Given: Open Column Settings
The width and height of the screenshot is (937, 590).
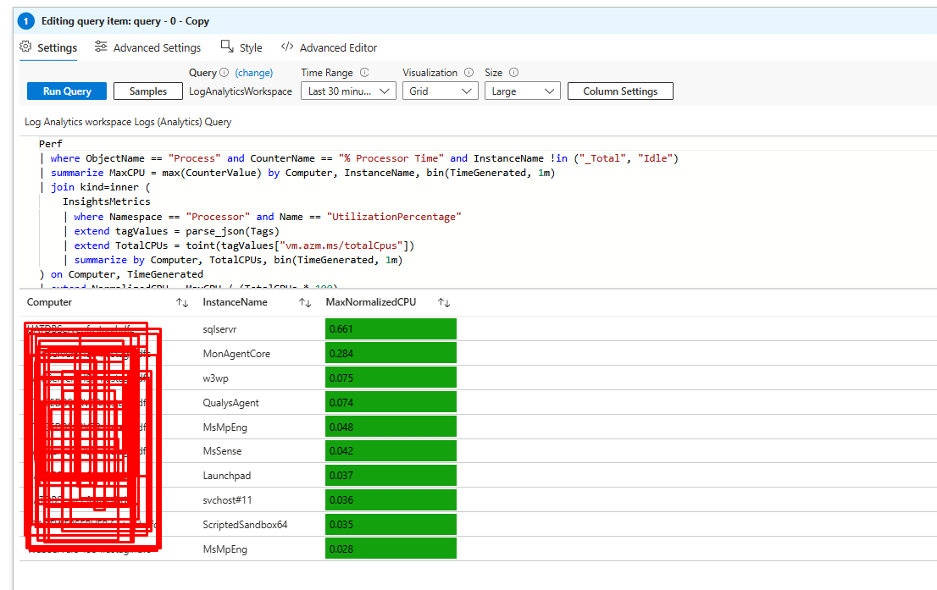Looking at the screenshot, I should [x=620, y=91].
